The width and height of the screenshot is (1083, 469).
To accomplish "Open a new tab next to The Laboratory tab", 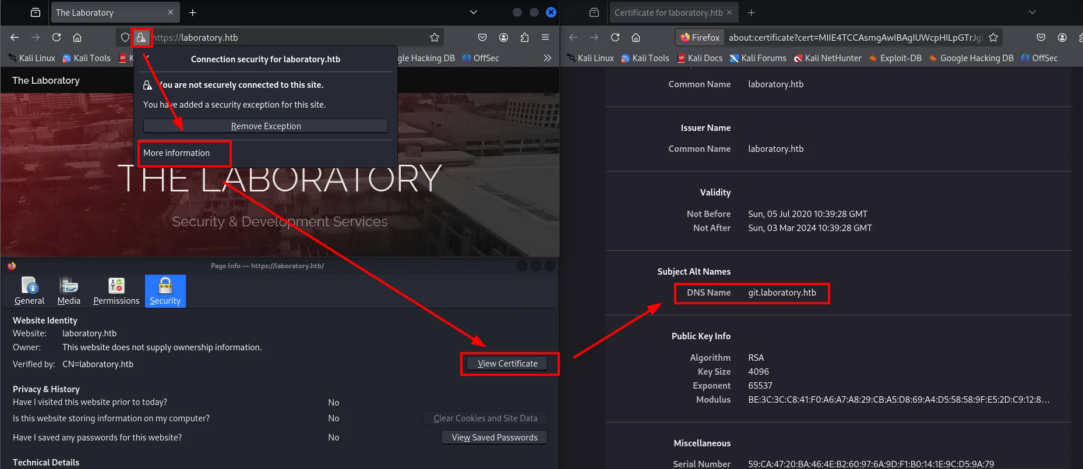I will click(x=193, y=12).
